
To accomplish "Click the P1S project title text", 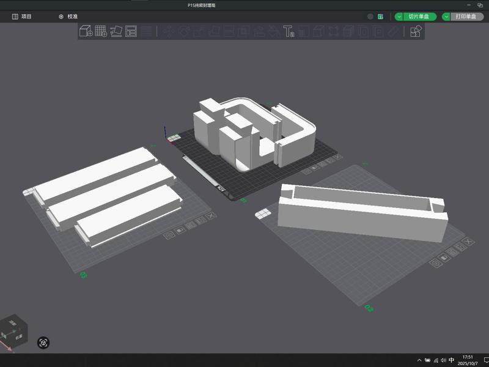I will click(x=202, y=6).
